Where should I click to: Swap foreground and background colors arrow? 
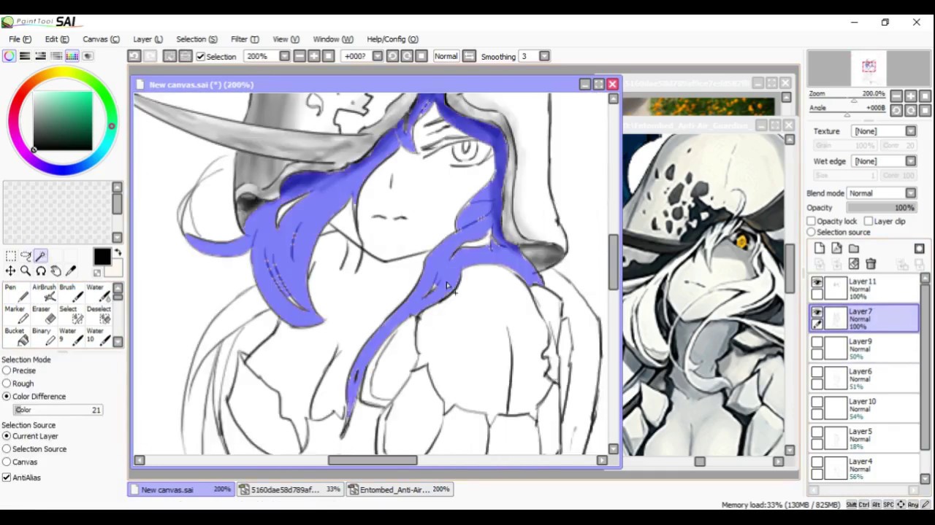(x=118, y=252)
